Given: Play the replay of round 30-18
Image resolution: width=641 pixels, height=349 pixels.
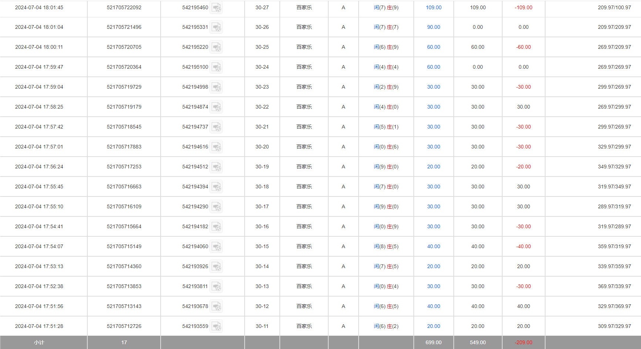Looking at the screenshot, I should coord(217,187).
